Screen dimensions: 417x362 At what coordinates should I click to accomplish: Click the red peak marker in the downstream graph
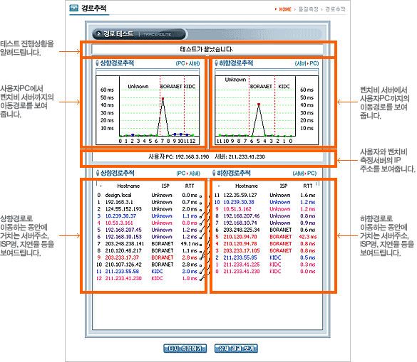[x=259, y=105]
